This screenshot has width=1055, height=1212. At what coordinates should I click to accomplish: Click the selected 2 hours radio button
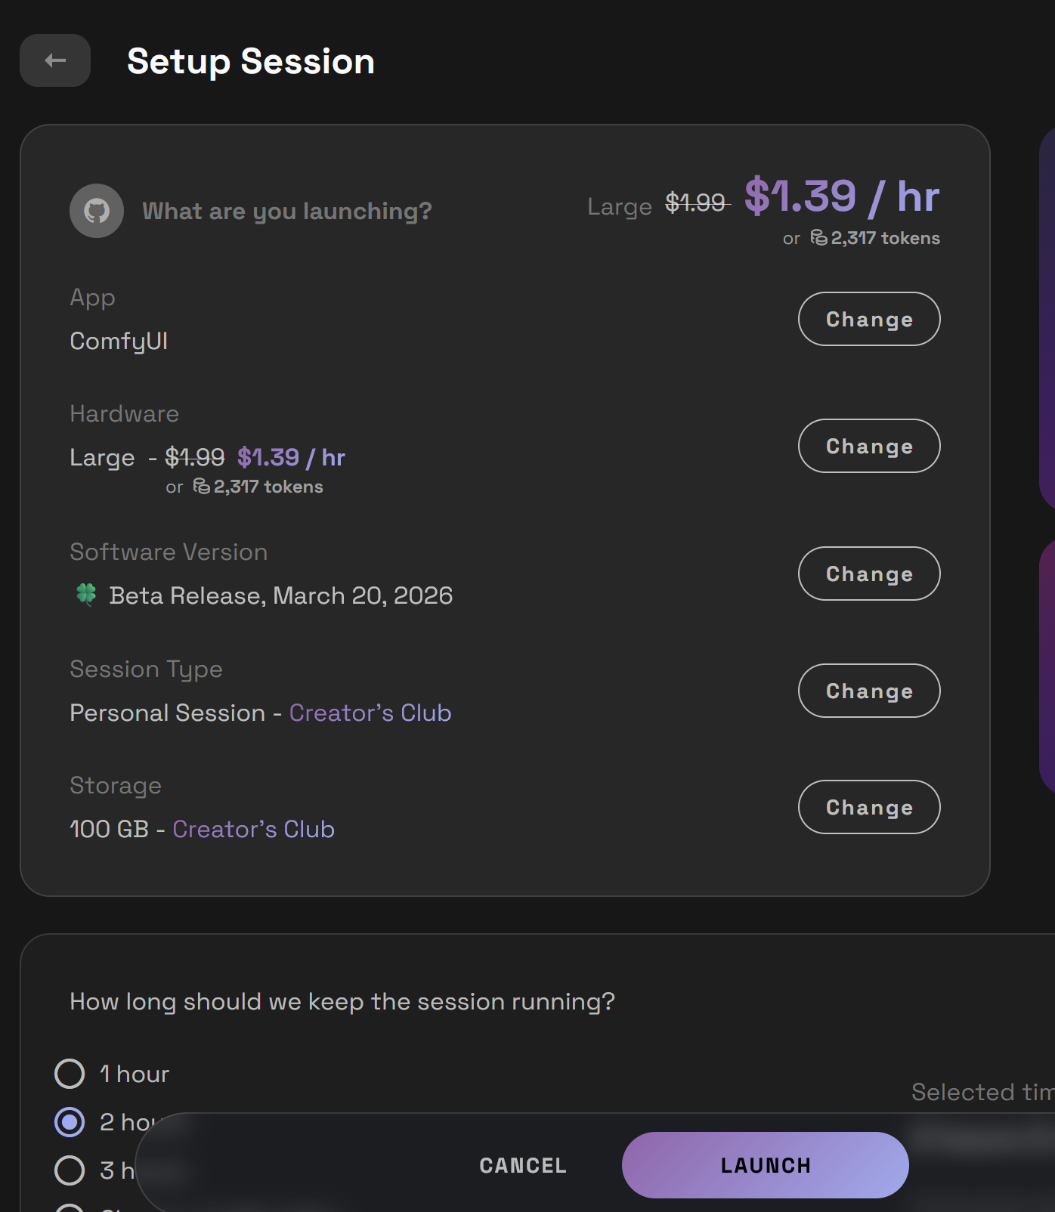[x=70, y=1123]
